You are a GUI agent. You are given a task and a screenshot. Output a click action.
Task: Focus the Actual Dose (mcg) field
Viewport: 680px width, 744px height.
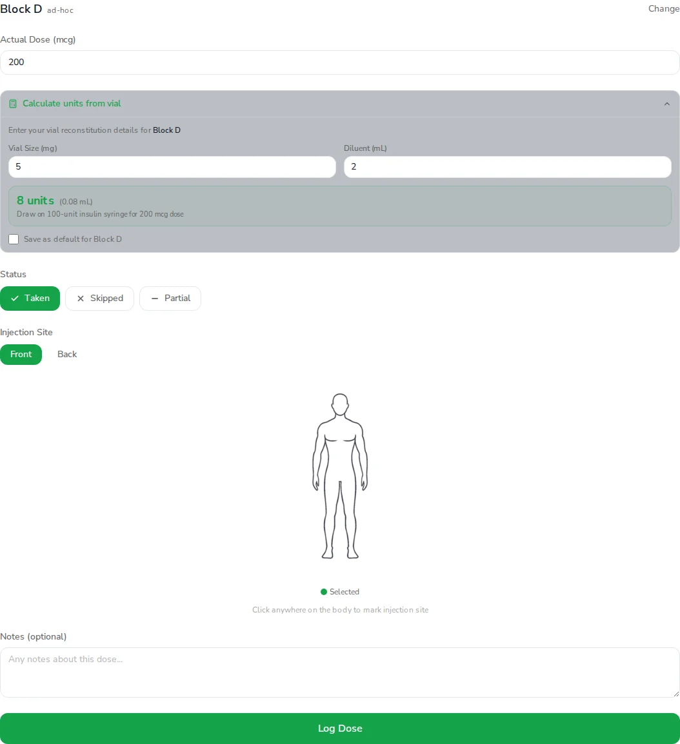point(340,63)
